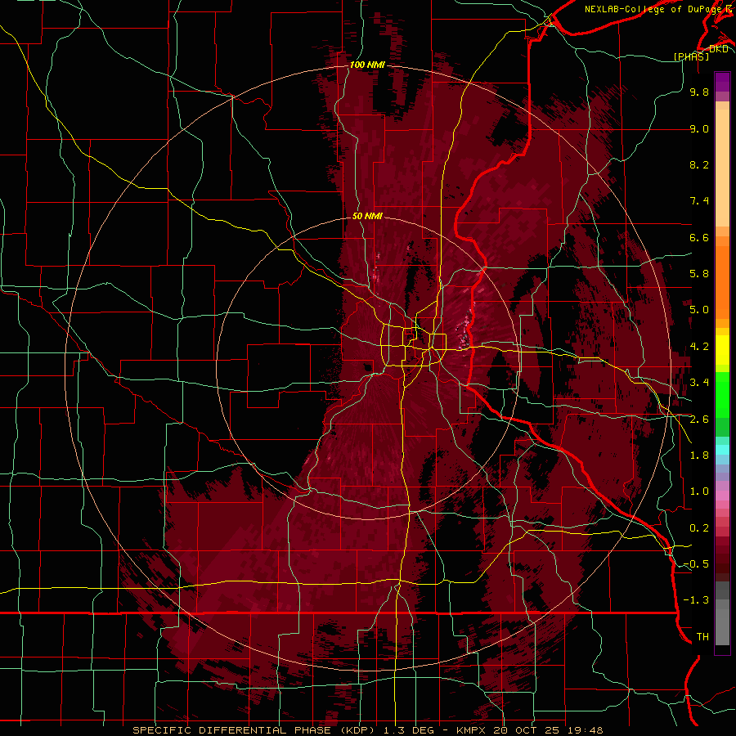Click the cyan band of the color scale

722,450
